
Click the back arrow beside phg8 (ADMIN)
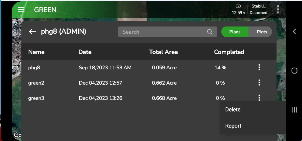(x=32, y=32)
